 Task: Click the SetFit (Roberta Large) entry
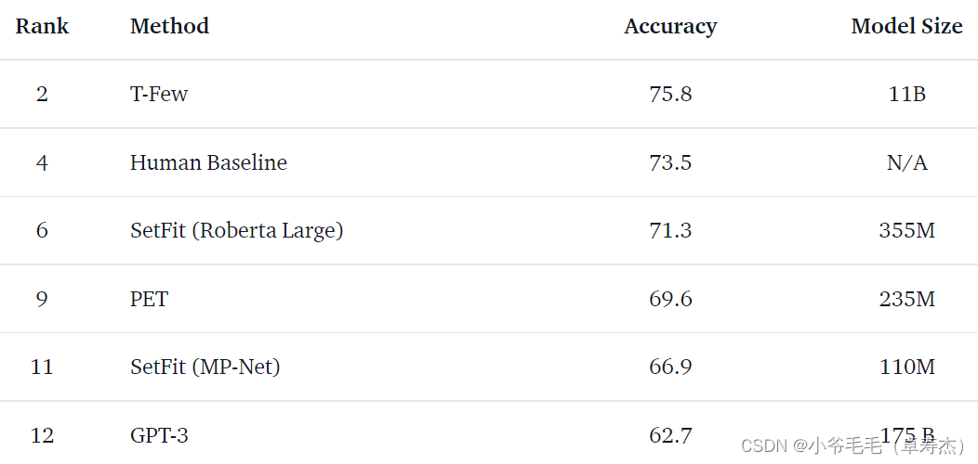click(x=236, y=230)
